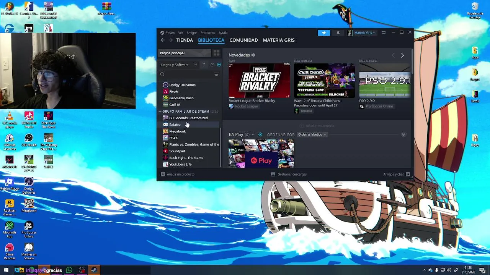490x275 pixels.
Task: Open the Steam announcements megaphone button
Action: coord(323,33)
